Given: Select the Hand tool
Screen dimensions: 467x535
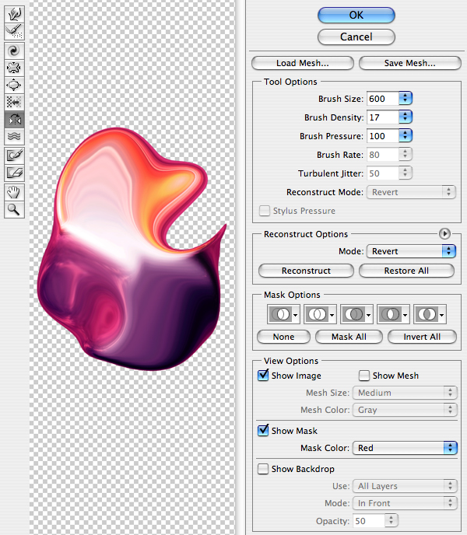Looking at the screenshot, I should point(14,192).
